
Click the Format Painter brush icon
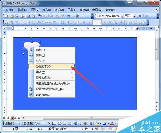pos(62,16)
